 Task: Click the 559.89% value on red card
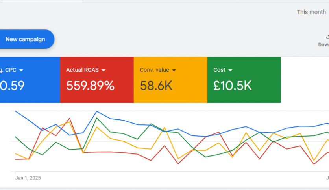(x=90, y=86)
